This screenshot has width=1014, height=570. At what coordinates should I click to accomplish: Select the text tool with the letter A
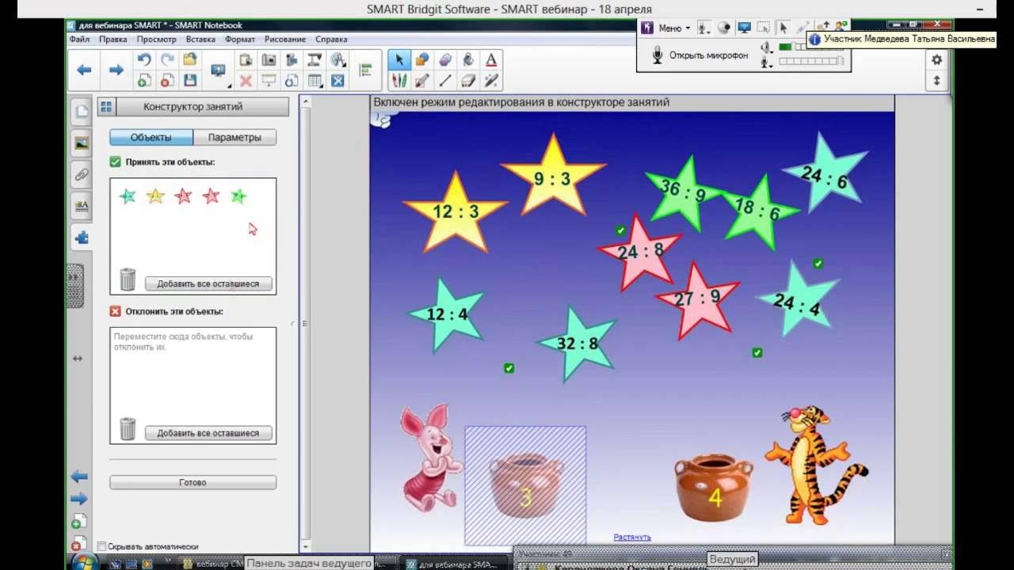491,59
